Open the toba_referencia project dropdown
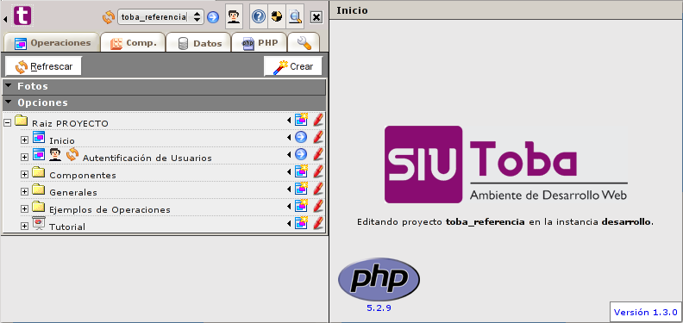 pyautogui.click(x=160, y=17)
